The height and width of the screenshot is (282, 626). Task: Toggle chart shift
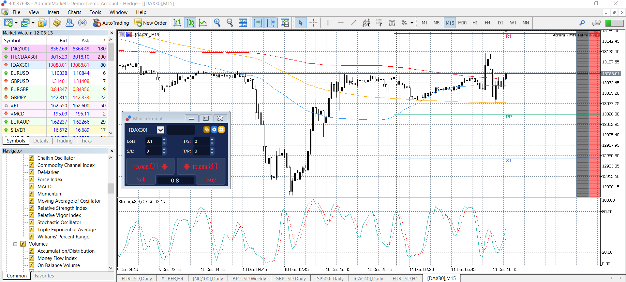(x=271, y=23)
